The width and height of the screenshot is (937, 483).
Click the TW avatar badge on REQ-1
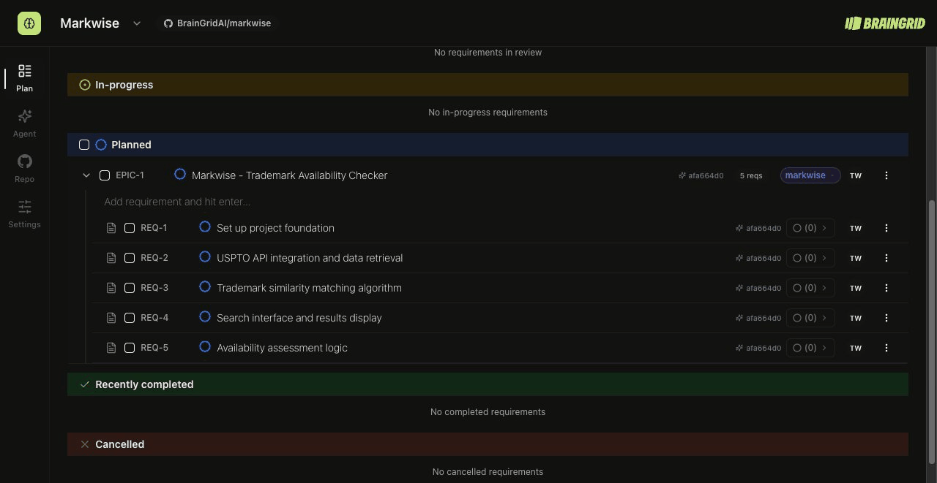click(x=855, y=227)
